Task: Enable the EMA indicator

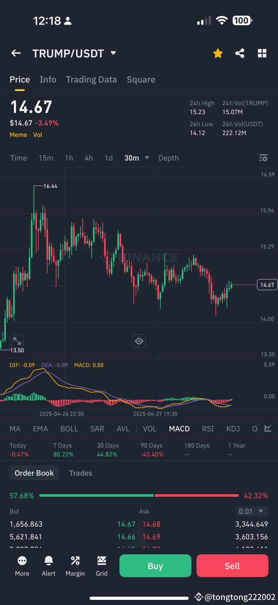Action: pyautogui.click(x=40, y=429)
